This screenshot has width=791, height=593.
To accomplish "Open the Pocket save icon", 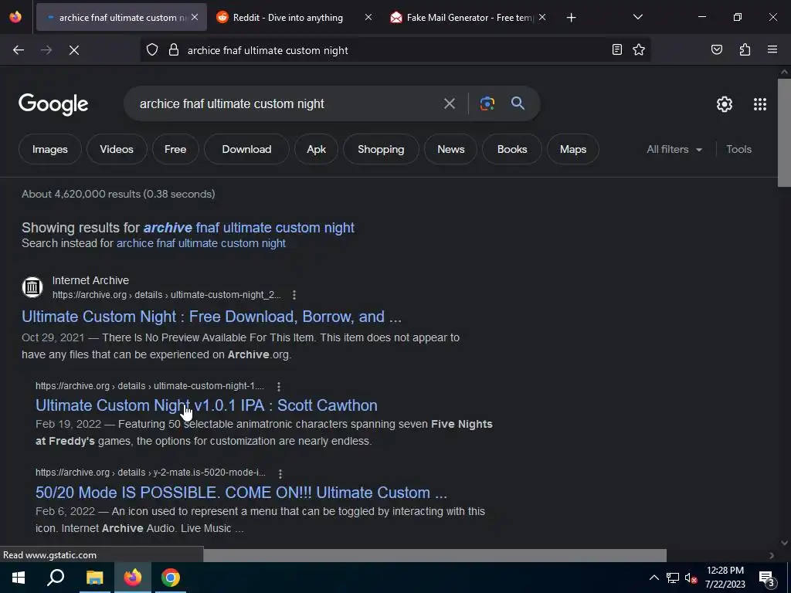I will tap(716, 49).
